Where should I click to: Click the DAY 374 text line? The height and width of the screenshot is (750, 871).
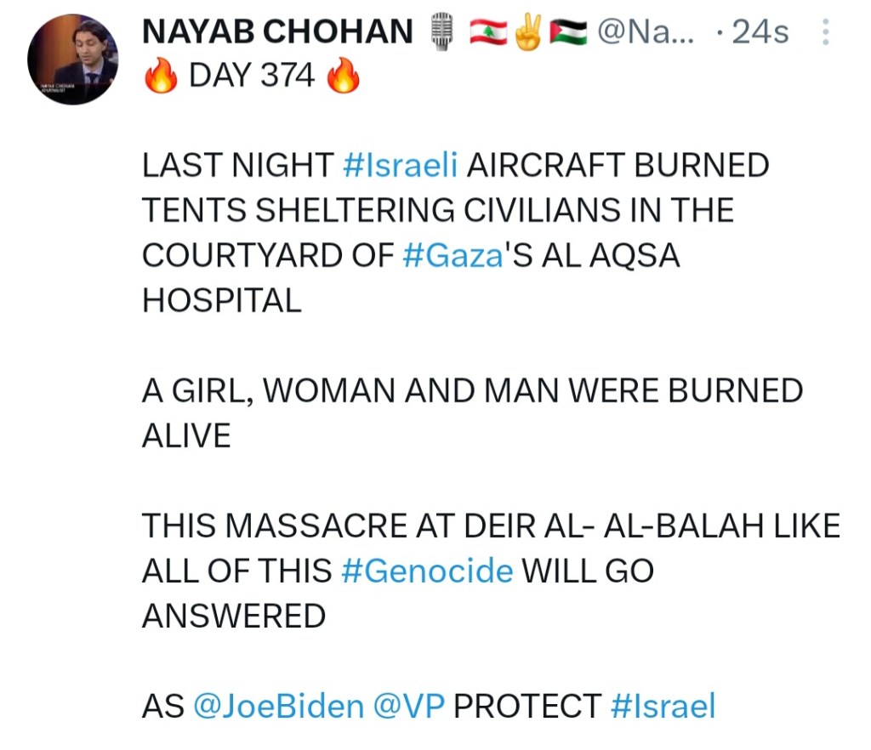tap(251, 77)
